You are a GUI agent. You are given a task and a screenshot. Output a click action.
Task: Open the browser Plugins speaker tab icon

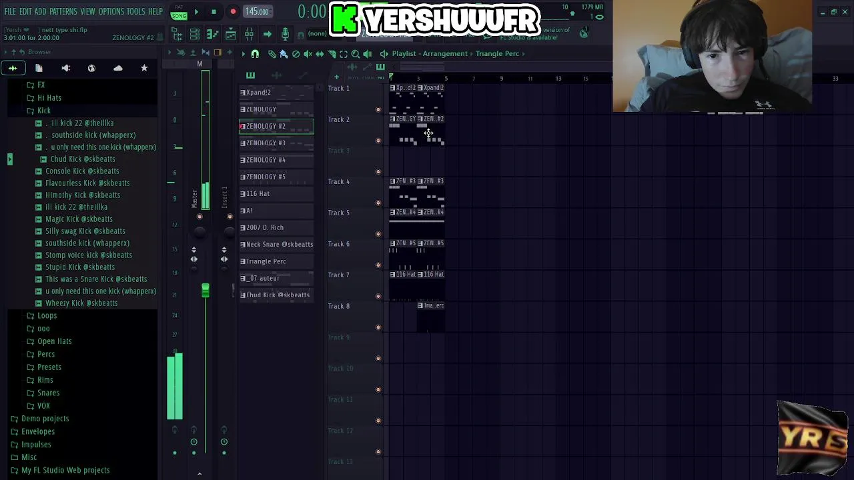click(x=65, y=68)
